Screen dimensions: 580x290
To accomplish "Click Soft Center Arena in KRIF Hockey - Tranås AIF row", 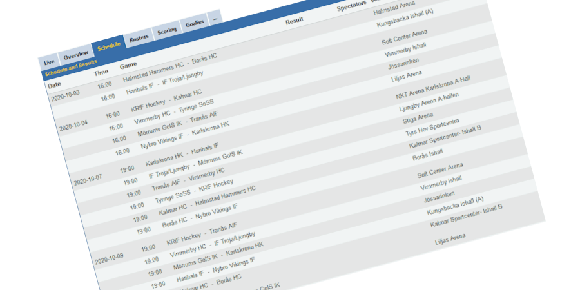I will click(x=440, y=170).
